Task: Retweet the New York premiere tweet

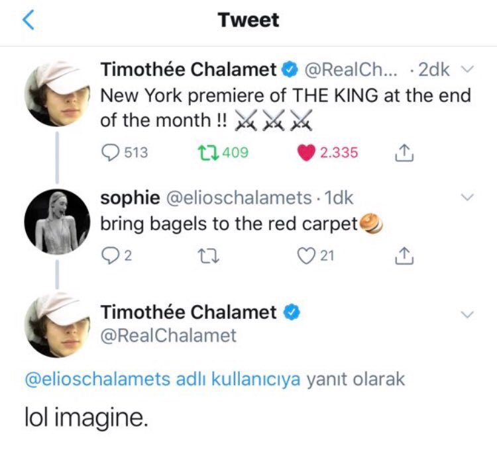Action: (207, 153)
